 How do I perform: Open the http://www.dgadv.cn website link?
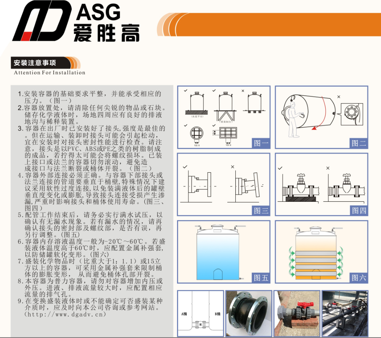(x=65, y=314)
